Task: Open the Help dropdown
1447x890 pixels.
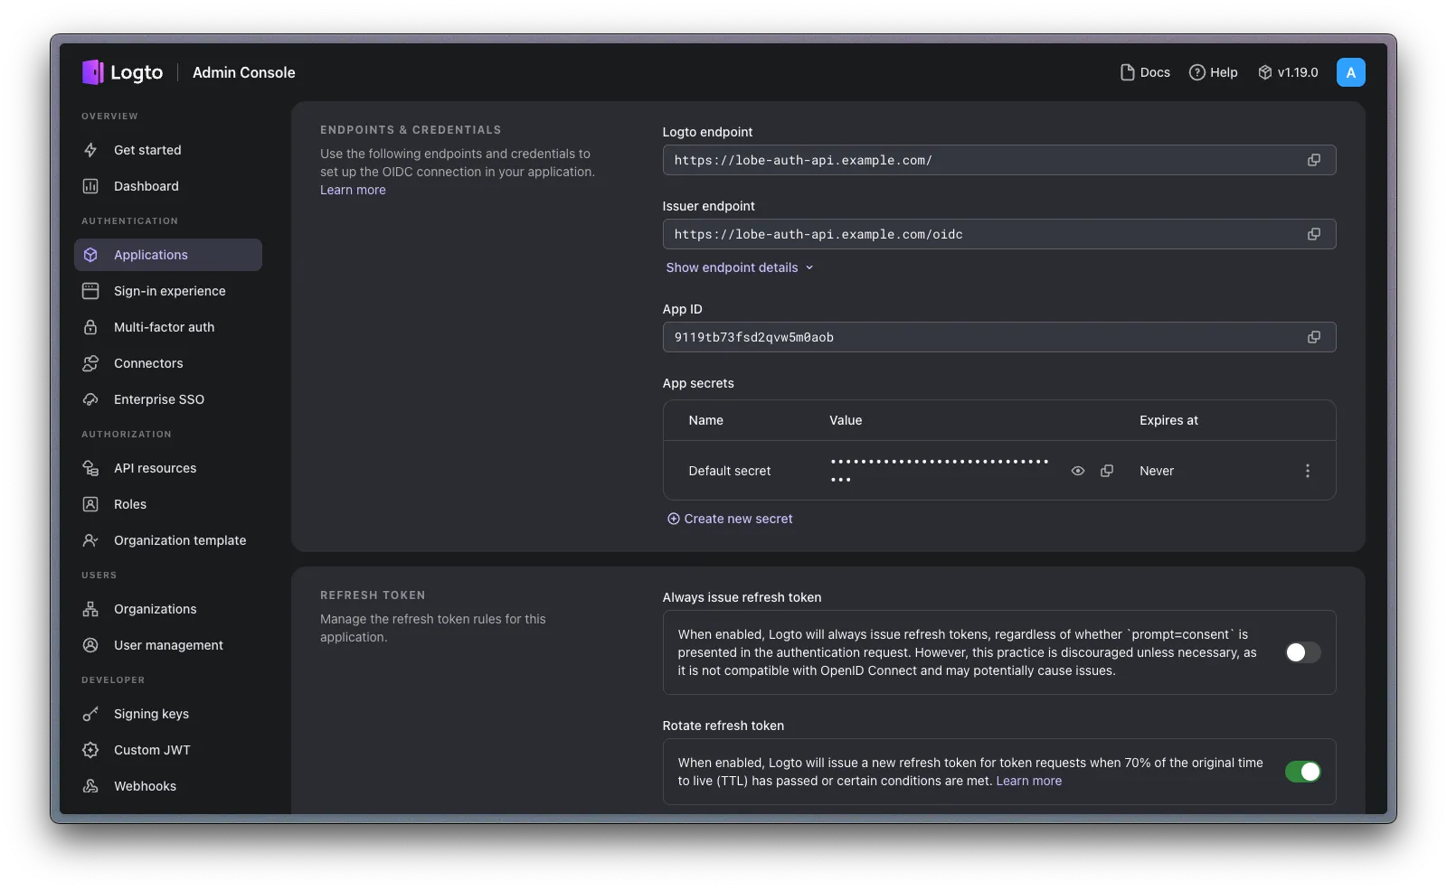Action: [x=1213, y=71]
